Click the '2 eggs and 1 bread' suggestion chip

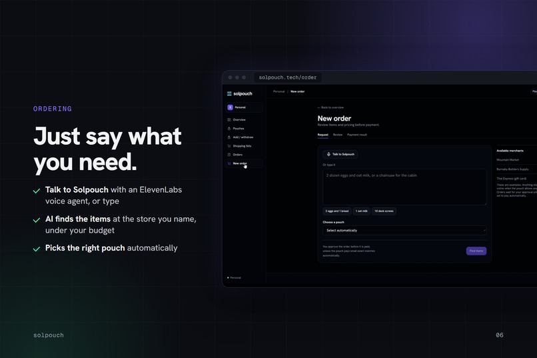(x=337, y=211)
